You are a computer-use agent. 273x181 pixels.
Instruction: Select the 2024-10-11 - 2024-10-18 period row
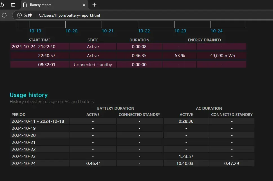click(x=132, y=121)
